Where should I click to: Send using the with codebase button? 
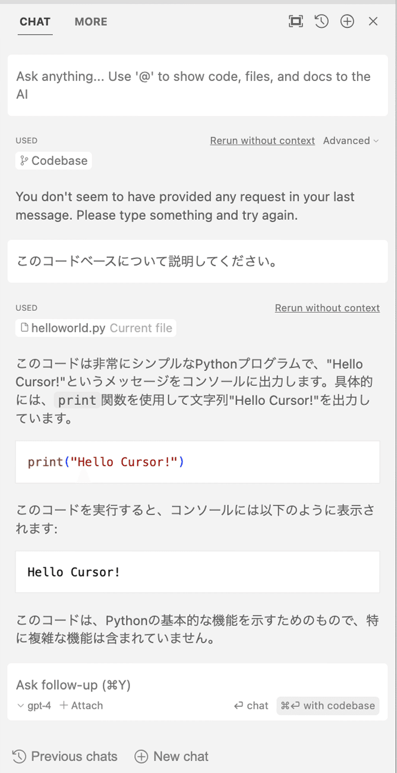328,705
